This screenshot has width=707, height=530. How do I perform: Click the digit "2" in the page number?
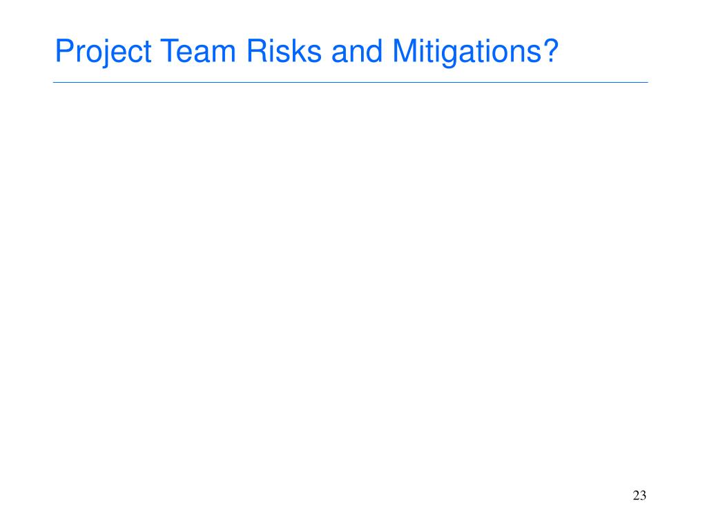point(636,495)
